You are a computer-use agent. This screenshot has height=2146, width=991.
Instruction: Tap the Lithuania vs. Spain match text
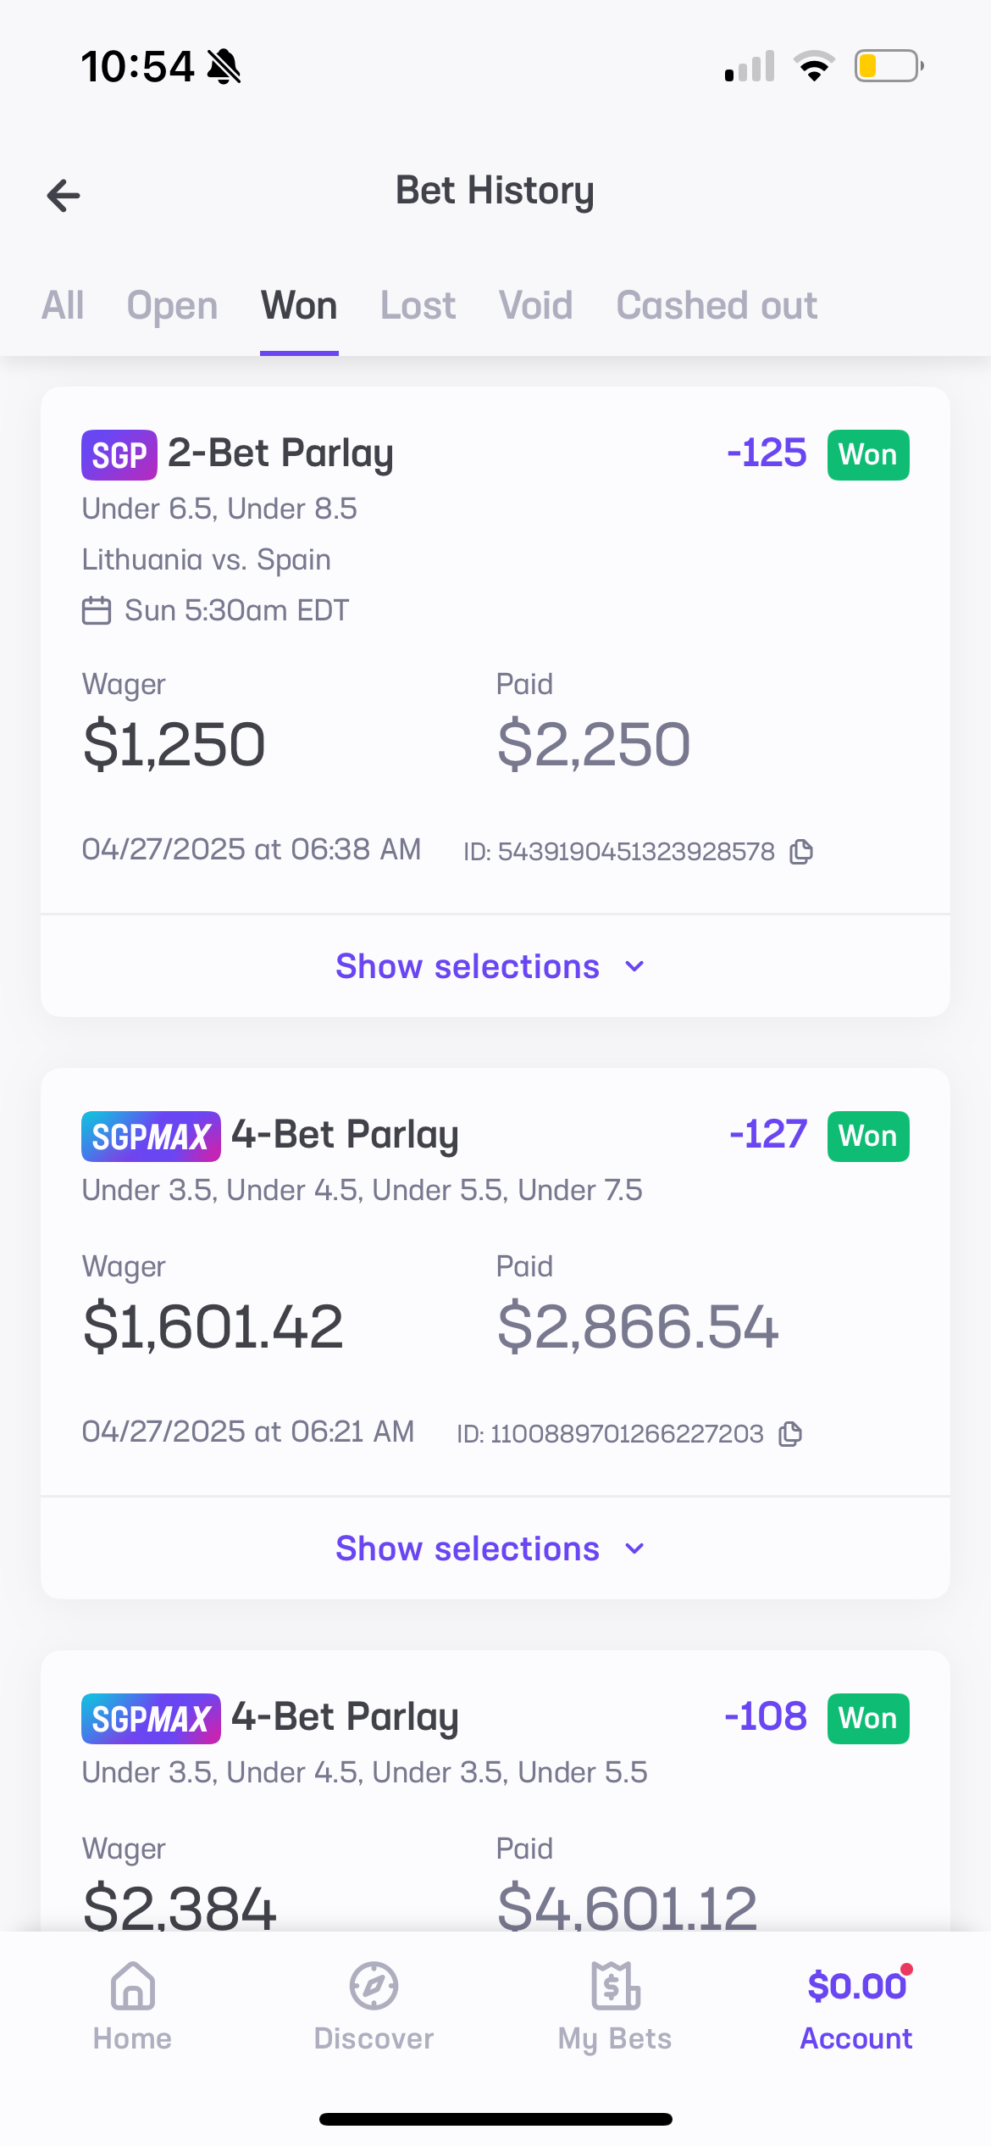coord(206,560)
